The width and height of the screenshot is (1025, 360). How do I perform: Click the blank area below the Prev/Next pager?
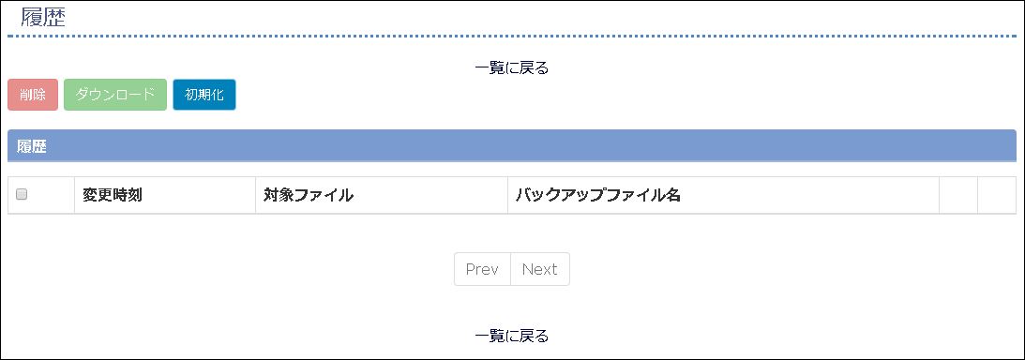pyautogui.click(x=512, y=306)
